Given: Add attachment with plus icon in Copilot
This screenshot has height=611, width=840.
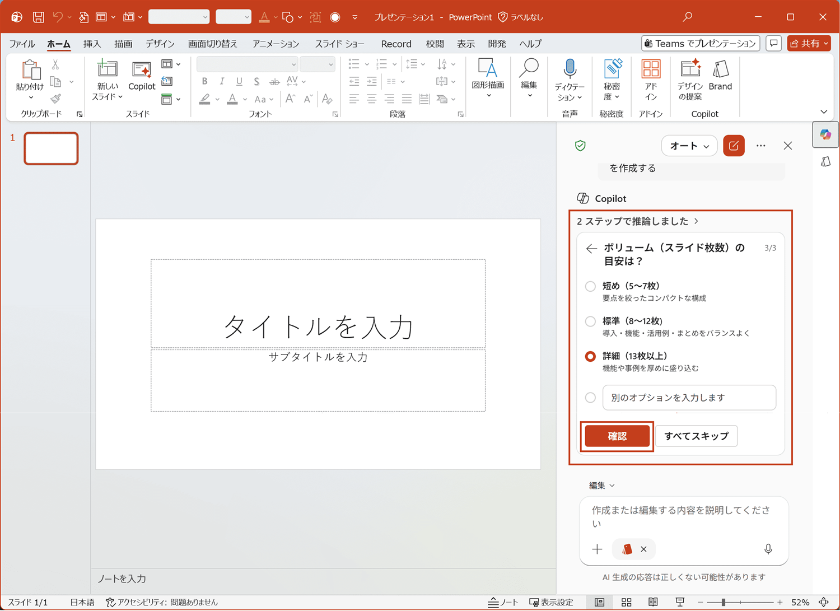Looking at the screenshot, I should 597,549.
